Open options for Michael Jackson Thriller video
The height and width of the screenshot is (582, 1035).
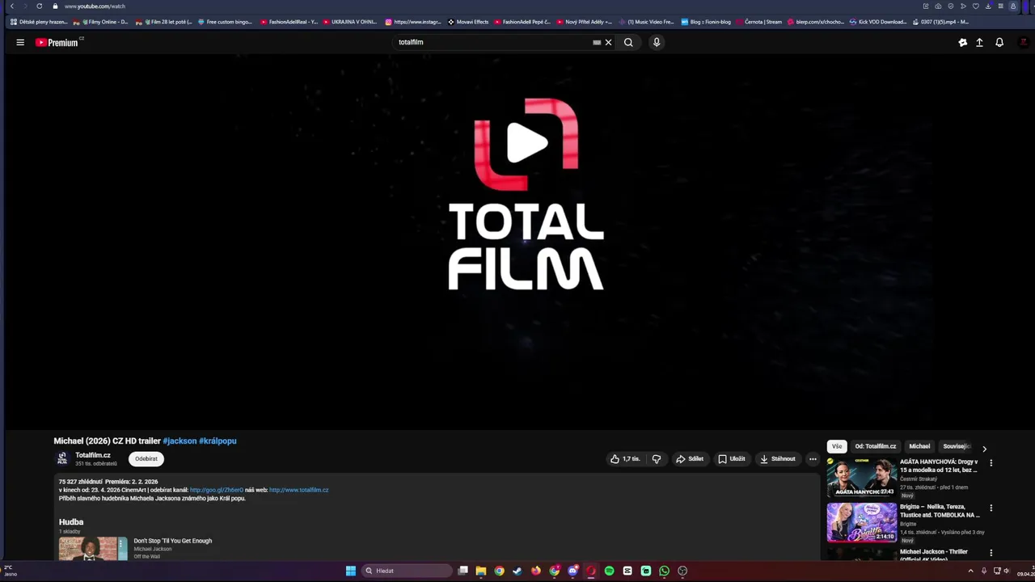(991, 553)
